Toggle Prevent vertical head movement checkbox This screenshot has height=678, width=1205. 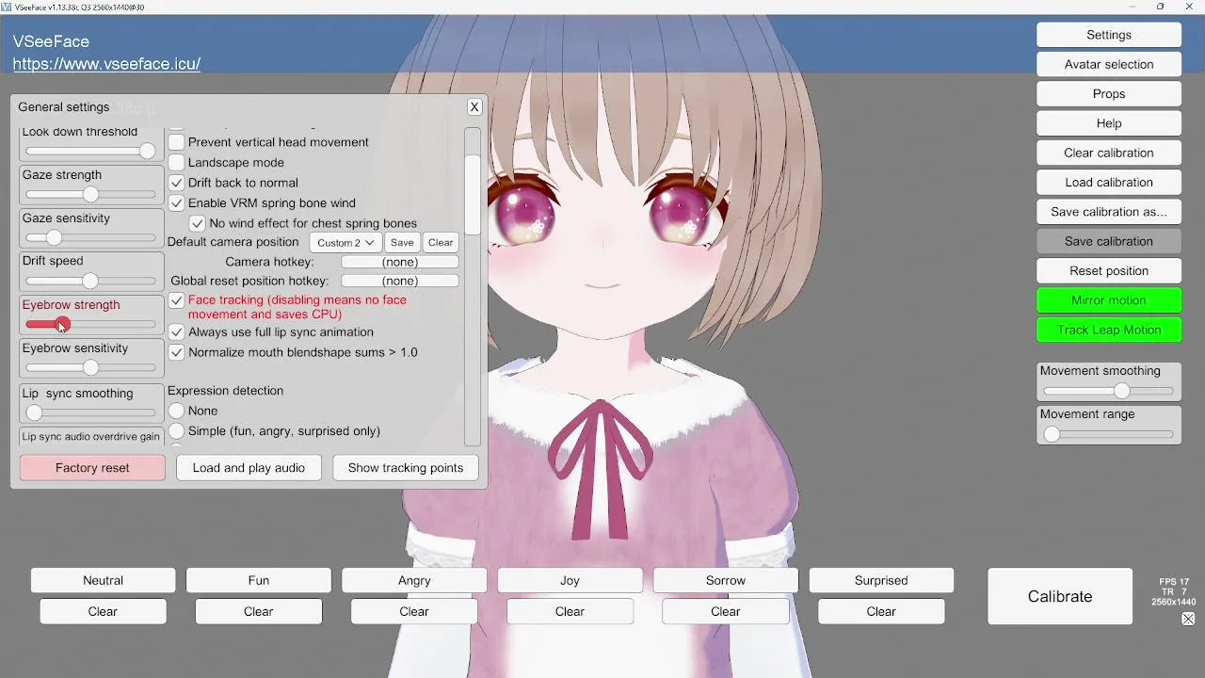pyautogui.click(x=176, y=142)
